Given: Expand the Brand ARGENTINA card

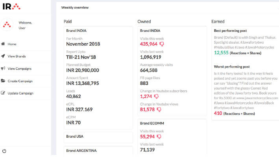Looking at the screenshot, I should tap(98, 151).
